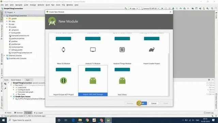Open the File menu

pyautogui.click(x=2, y=5)
